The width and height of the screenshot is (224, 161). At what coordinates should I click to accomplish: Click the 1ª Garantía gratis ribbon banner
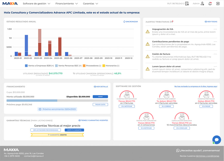pyautogui.click(x=57, y=135)
